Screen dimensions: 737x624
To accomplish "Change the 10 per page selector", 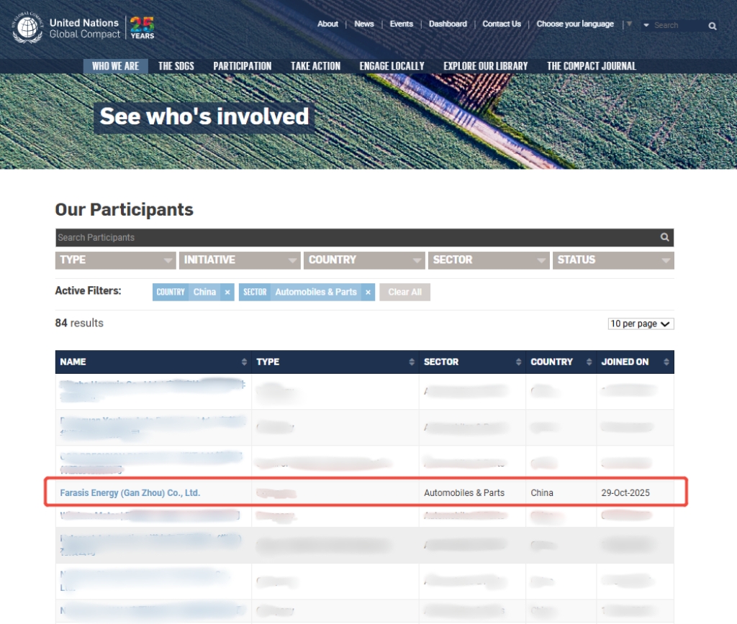I will [x=641, y=324].
